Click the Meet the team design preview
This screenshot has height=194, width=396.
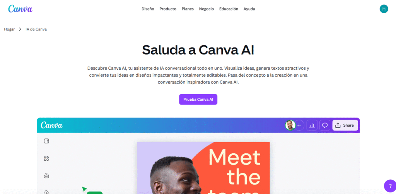[x=203, y=168]
